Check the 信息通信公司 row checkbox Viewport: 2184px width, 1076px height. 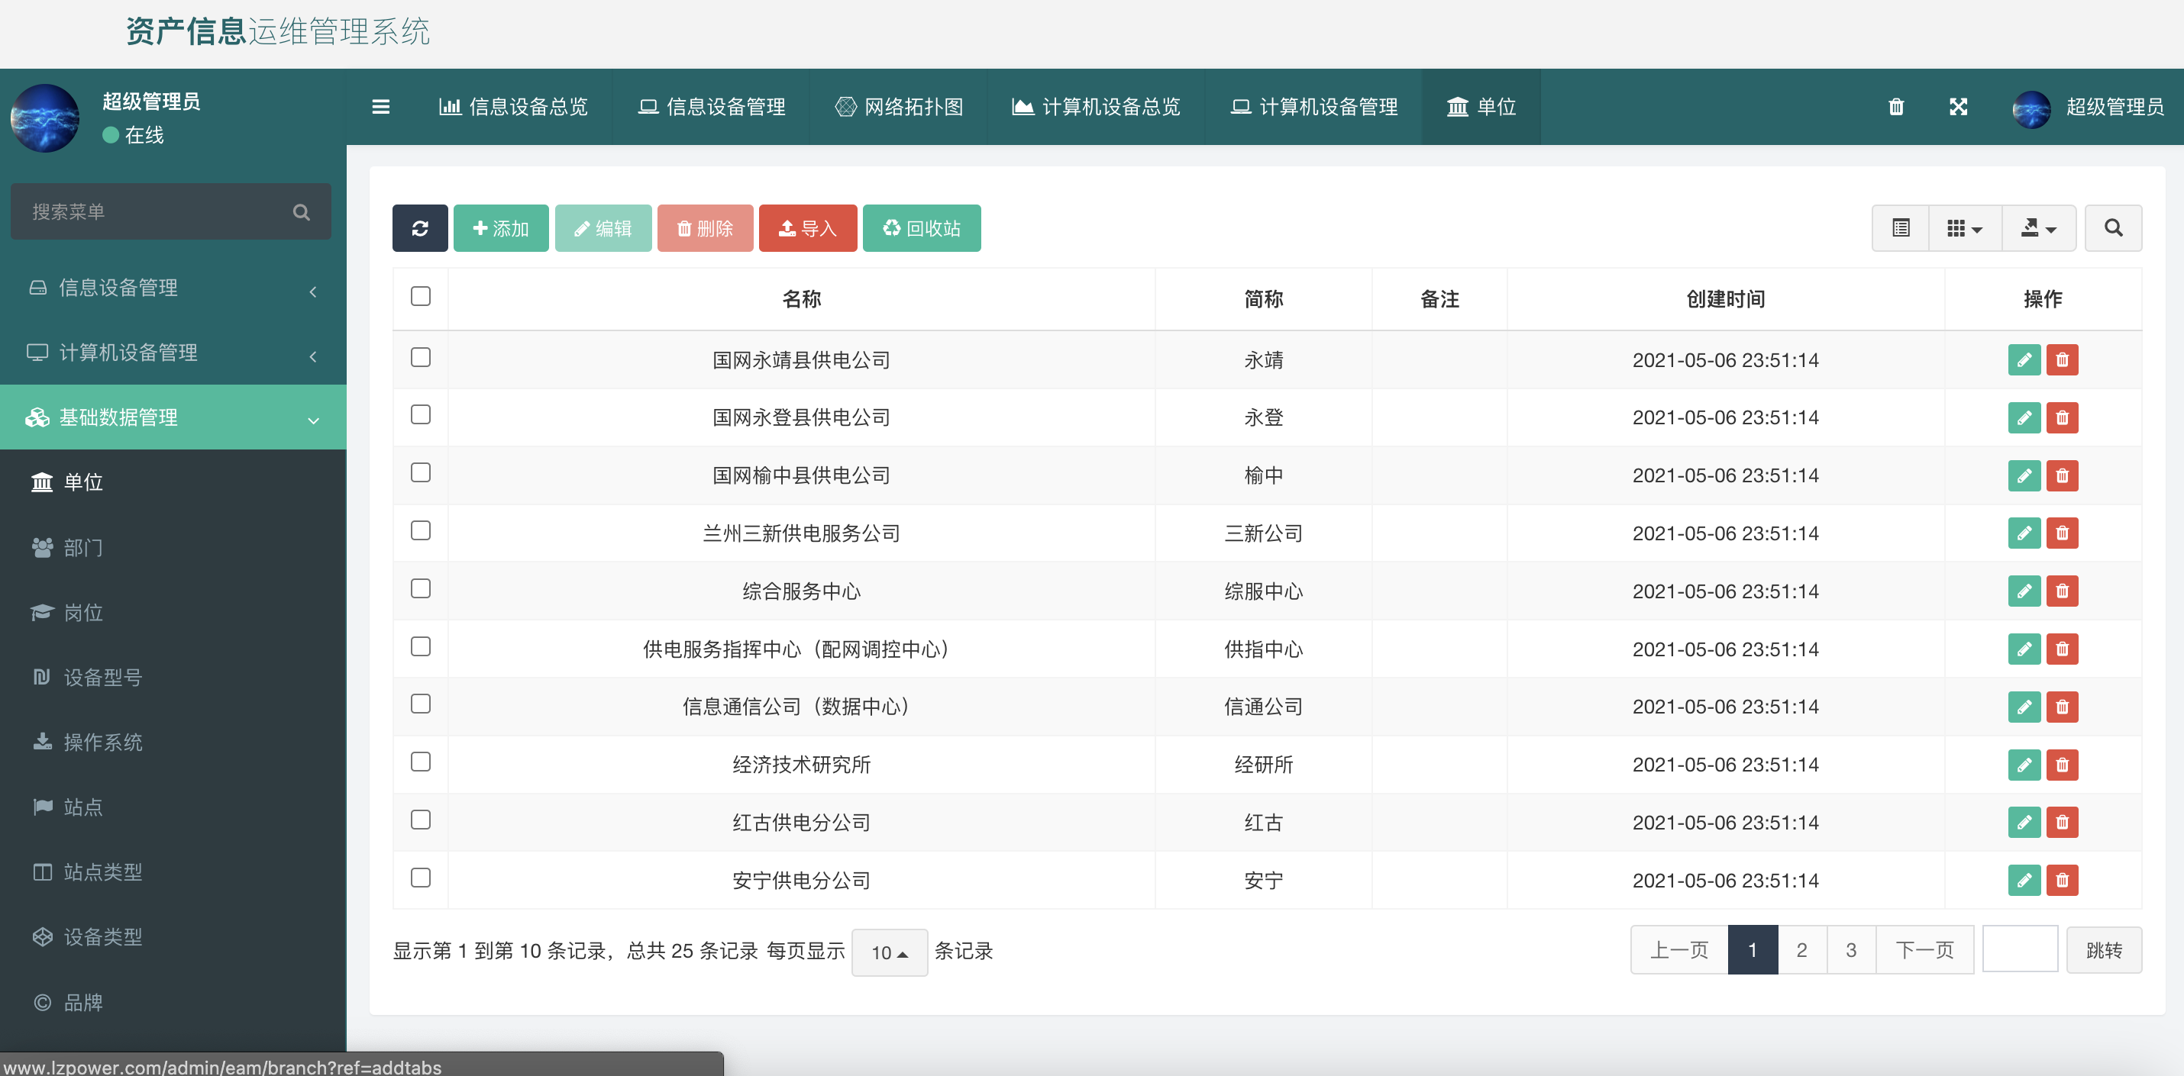click(x=421, y=703)
